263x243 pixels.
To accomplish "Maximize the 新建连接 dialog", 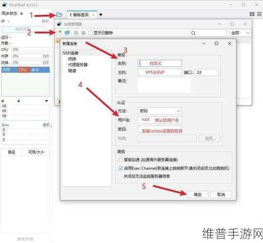I will (216, 44).
